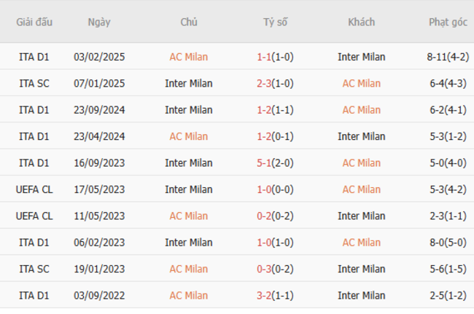Click away team AC Milan on 07/01/2025 row
Viewport: 474px width, 314px height.
click(x=361, y=83)
